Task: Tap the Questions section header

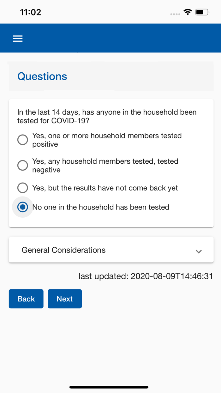Action: click(42, 76)
